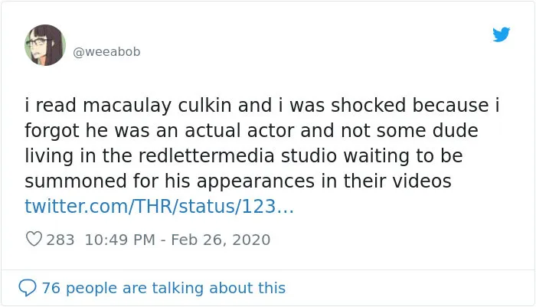
Task: Open the weeabob profile avatar
Action: point(45,44)
